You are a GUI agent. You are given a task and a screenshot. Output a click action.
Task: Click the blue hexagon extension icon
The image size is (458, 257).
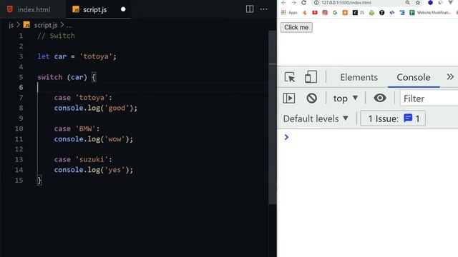430,3
